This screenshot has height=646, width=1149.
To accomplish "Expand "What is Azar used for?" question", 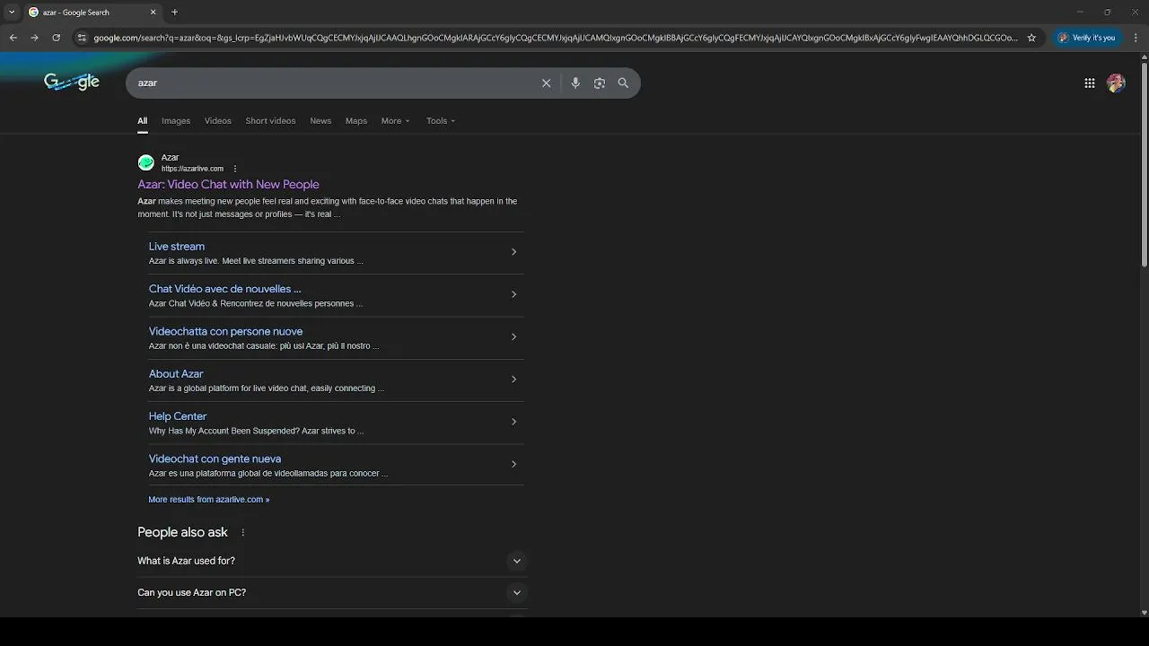I will click(x=516, y=561).
